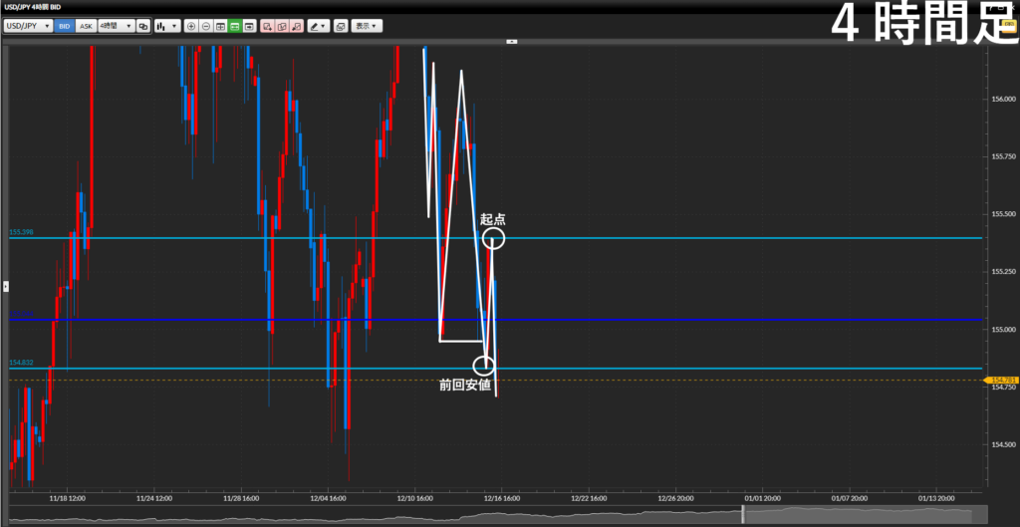
Task: Toggle the green highlighted layout button
Action: 234,25
